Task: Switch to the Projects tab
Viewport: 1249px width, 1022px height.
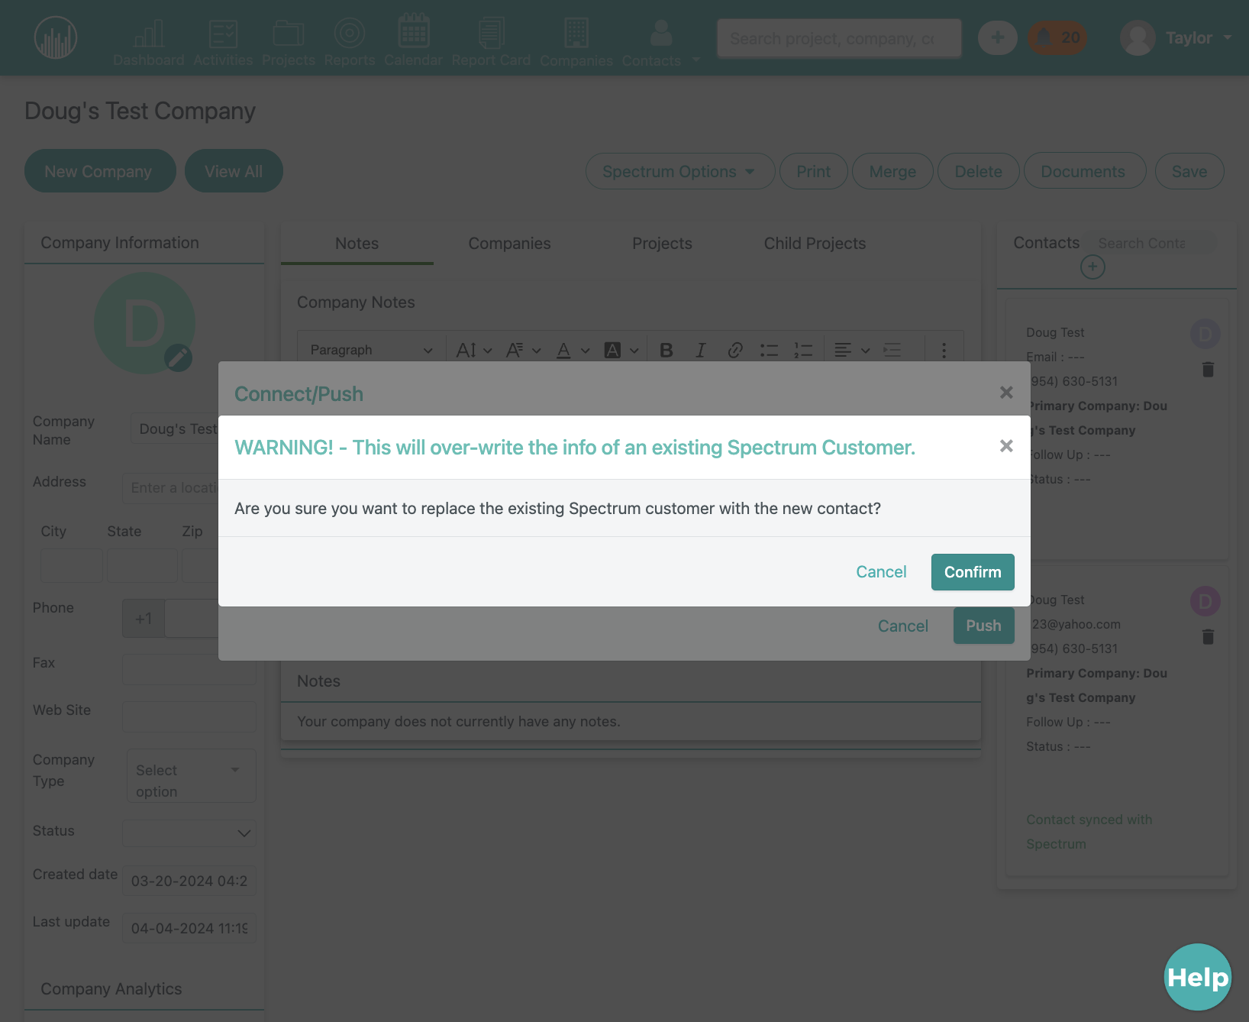Action: tap(662, 244)
